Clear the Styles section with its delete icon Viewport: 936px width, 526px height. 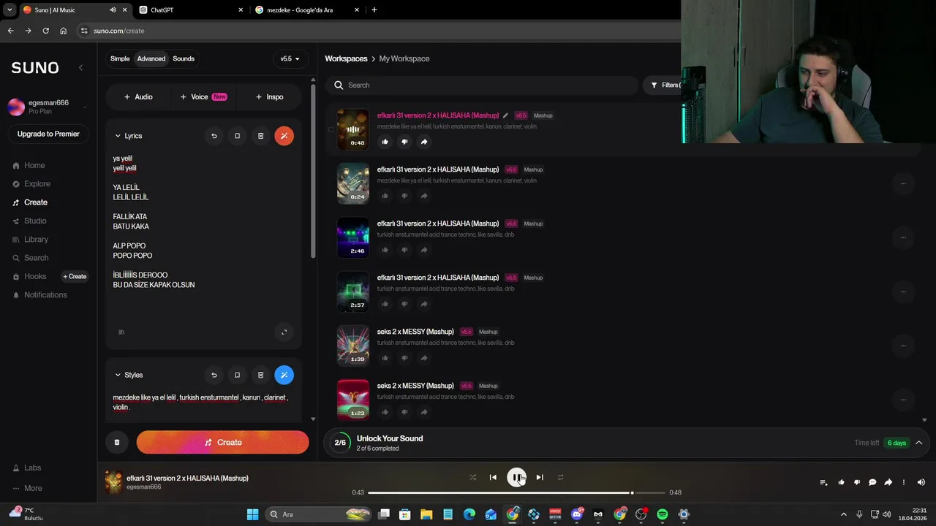260,375
